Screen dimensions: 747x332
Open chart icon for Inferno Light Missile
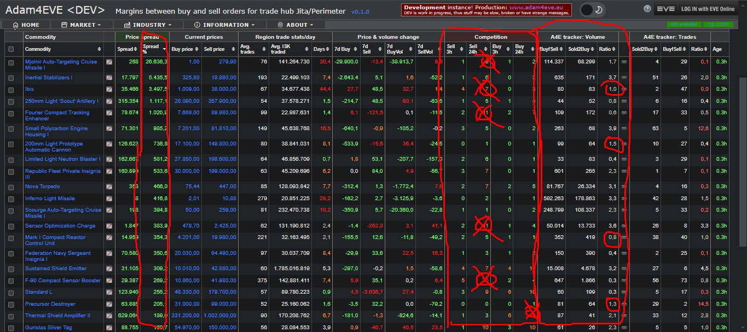point(109,199)
